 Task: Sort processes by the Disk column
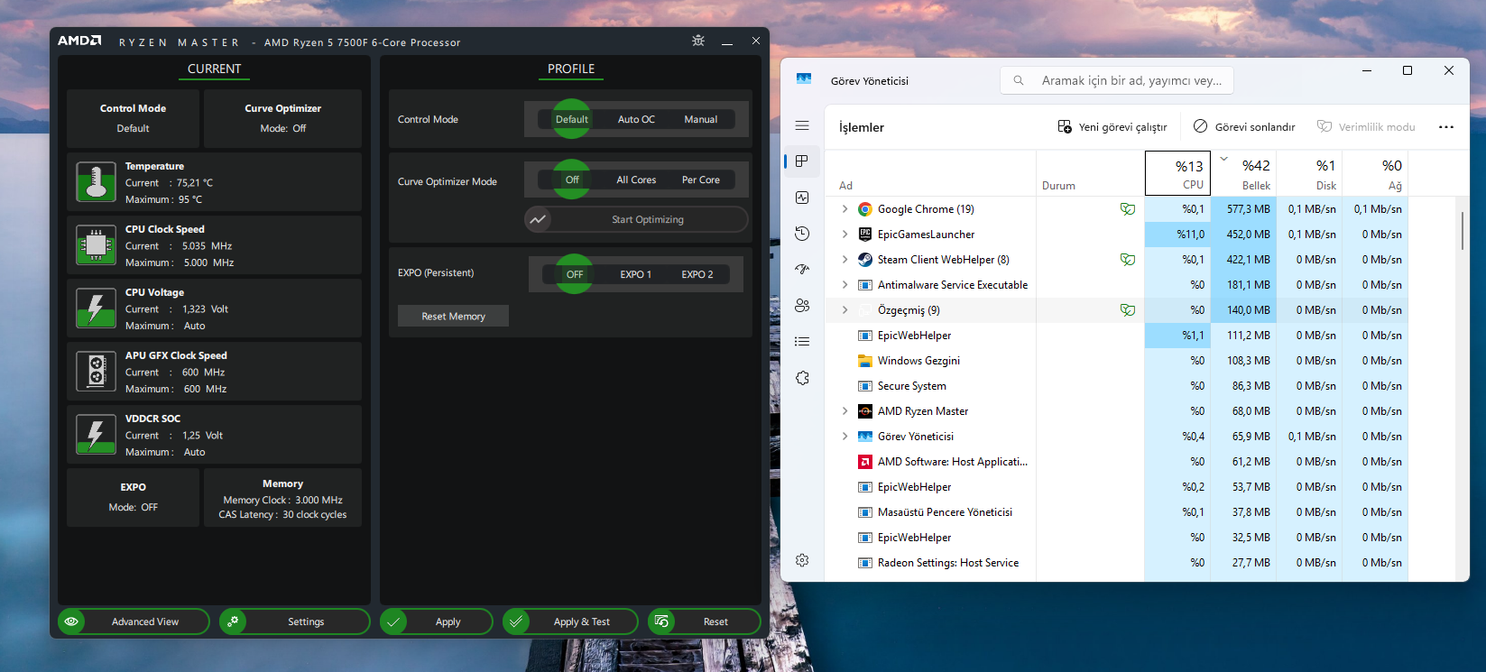coord(1309,172)
